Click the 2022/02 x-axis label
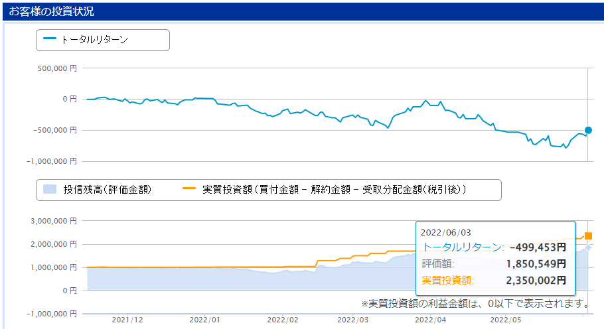This screenshot has height=329, width=604. click(x=283, y=320)
